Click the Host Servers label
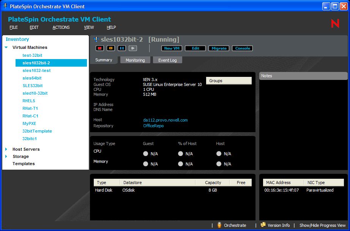Viewport: 350px width, 231px height. coord(26,149)
